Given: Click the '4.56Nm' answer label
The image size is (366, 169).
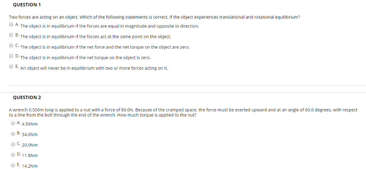Looking at the screenshot, I should (x=30, y=124).
